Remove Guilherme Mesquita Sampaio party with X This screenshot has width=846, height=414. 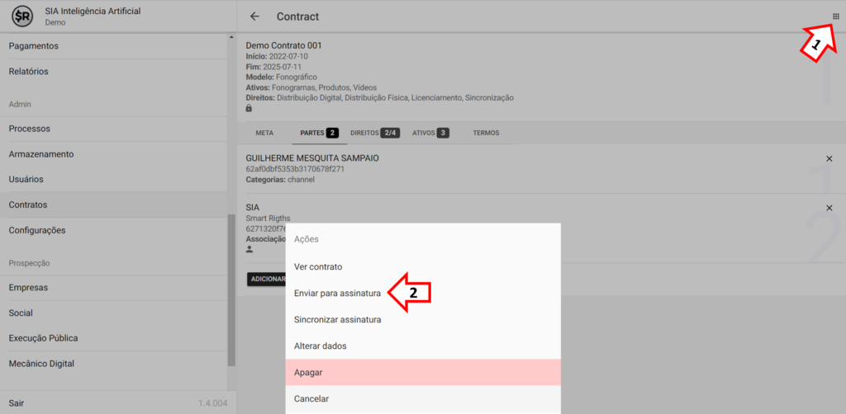[x=829, y=158]
